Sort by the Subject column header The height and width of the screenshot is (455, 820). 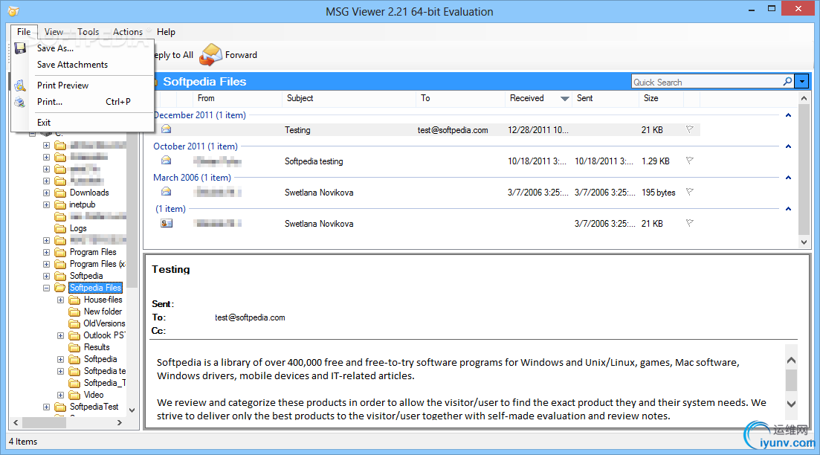tap(349, 98)
